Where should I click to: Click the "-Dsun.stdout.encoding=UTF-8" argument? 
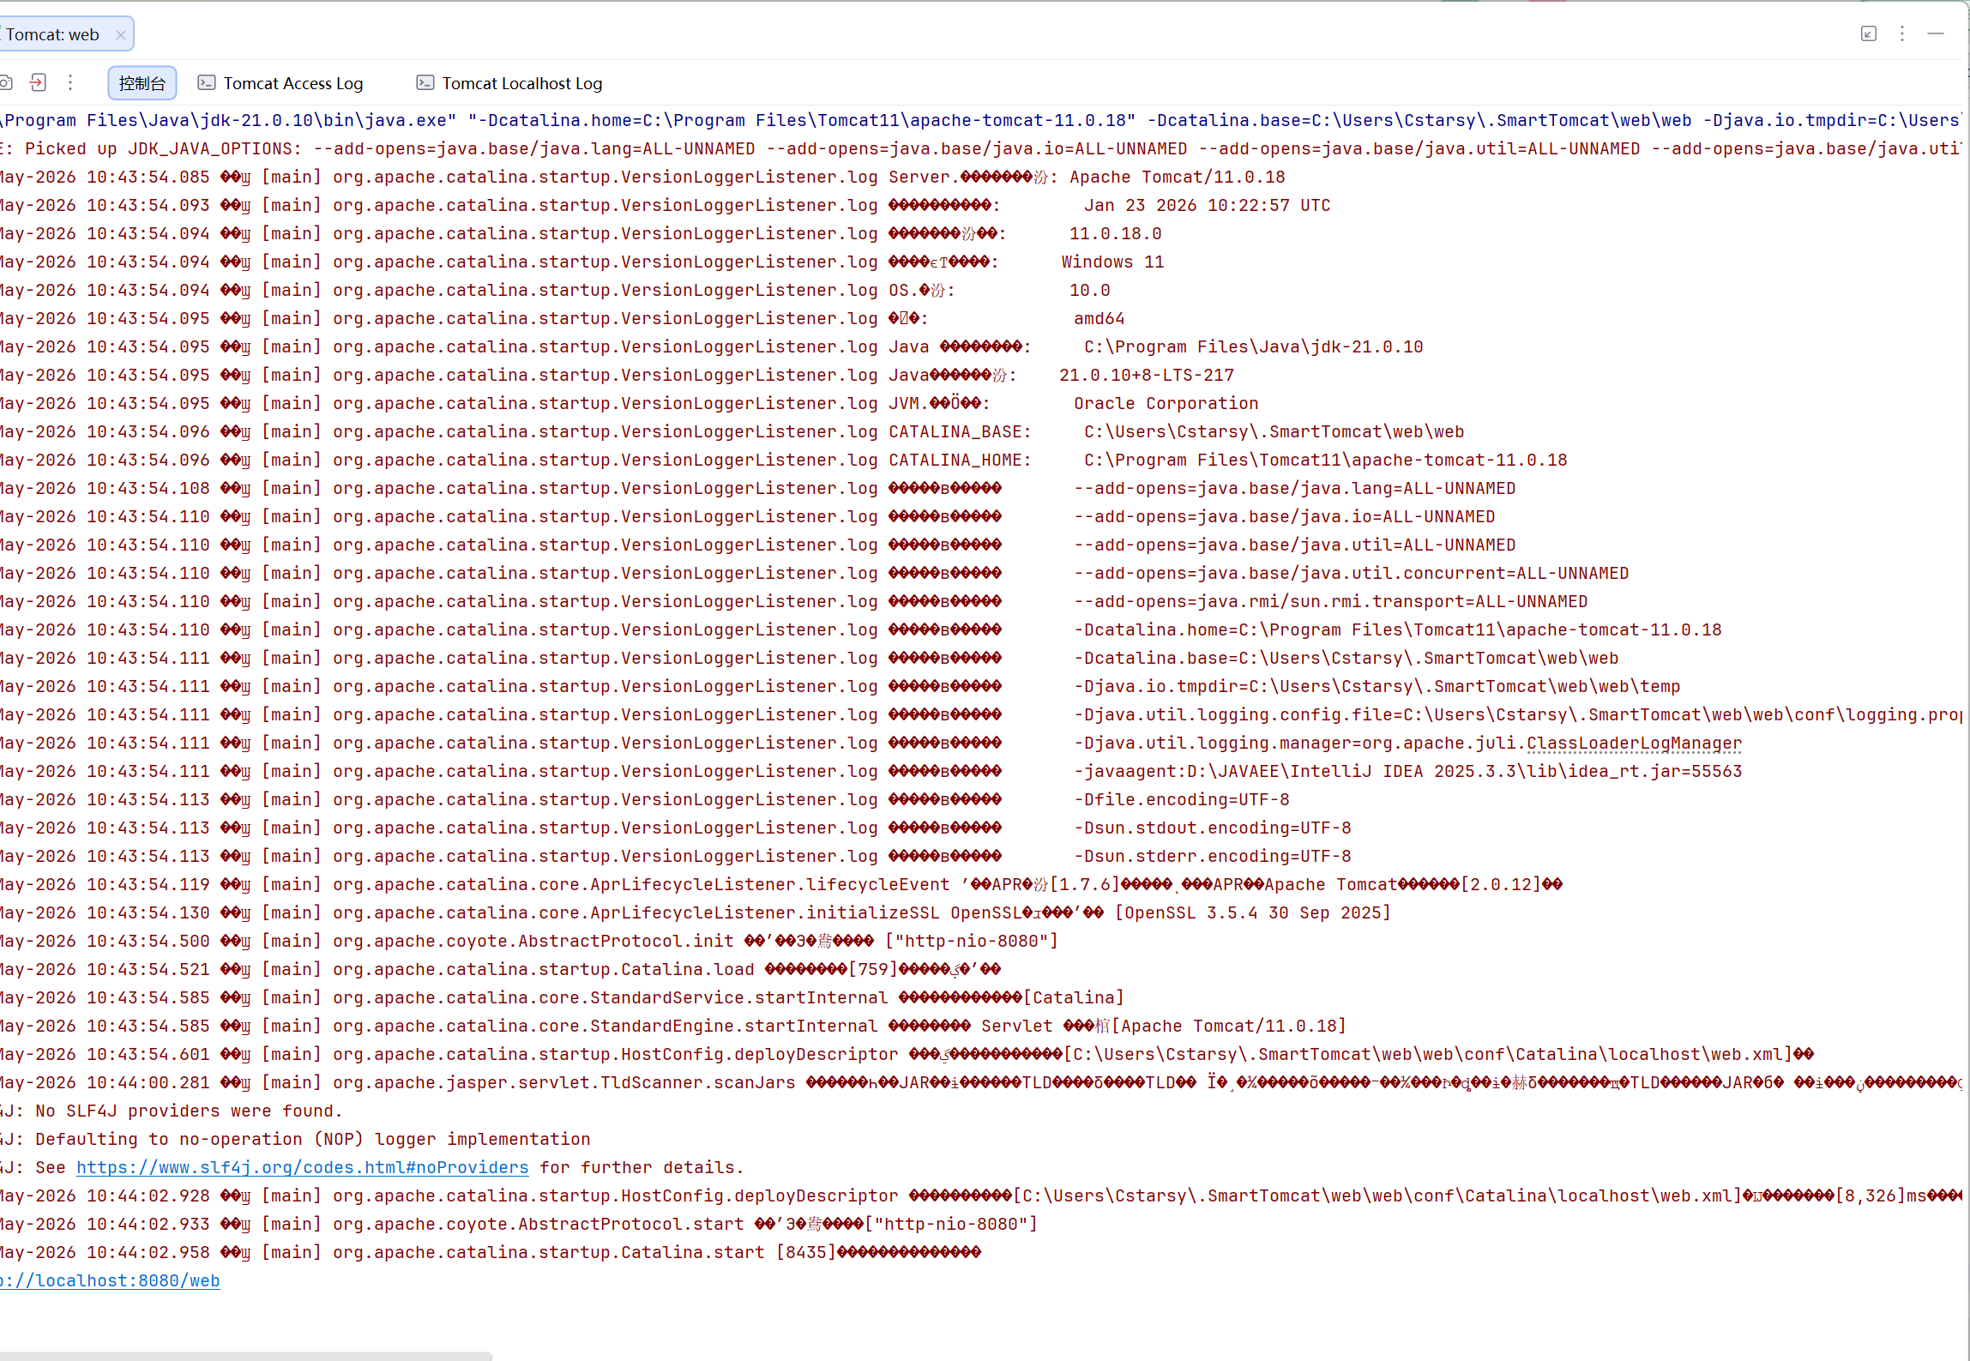pos(1213,828)
